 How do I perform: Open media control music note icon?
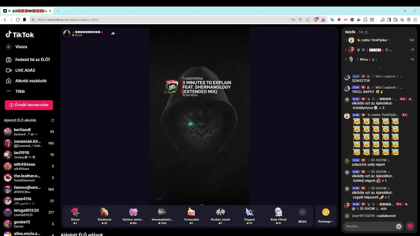pyautogui.click(x=382, y=20)
